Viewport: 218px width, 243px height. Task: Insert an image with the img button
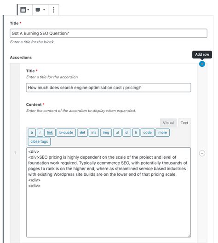pos(106,133)
